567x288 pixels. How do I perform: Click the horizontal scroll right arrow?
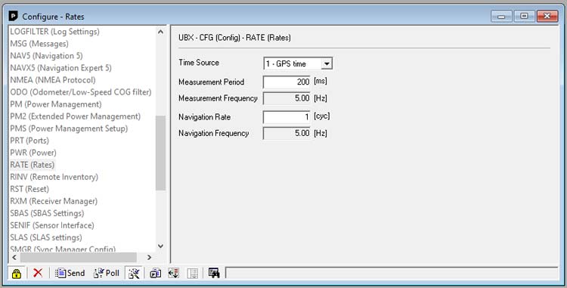click(x=149, y=257)
